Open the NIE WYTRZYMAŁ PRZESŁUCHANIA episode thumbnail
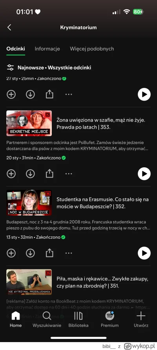Screen dimensions: 157x350 29,282
